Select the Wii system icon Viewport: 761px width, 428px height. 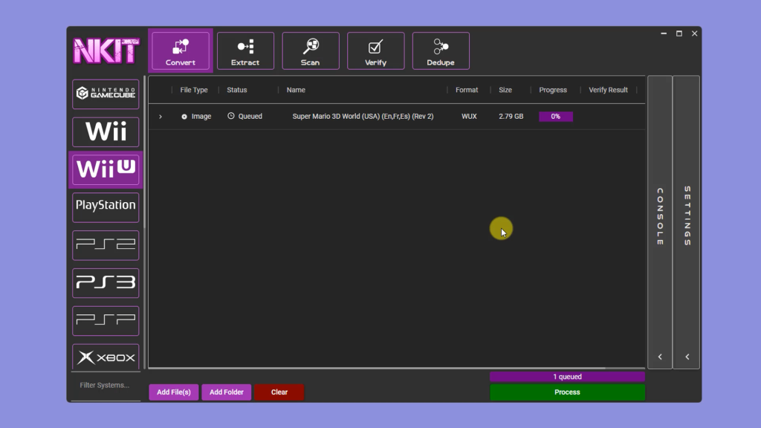pos(106,132)
